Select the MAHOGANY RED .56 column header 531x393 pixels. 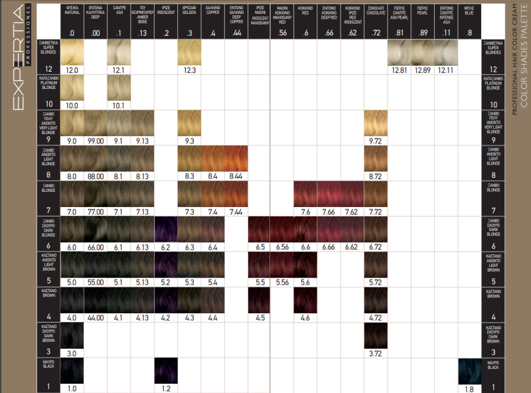coord(282,21)
